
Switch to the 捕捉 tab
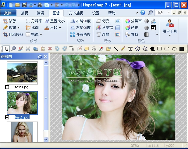(24, 13)
